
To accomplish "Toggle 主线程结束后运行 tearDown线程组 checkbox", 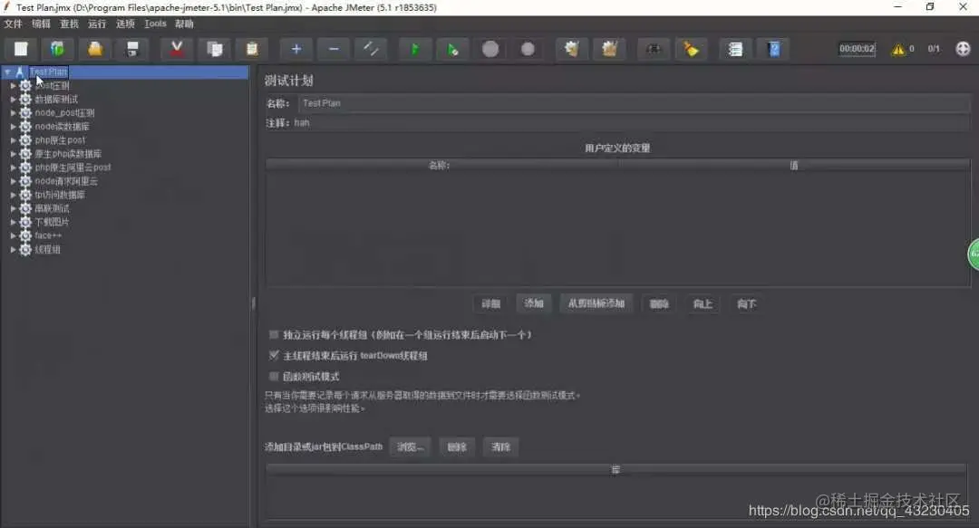I will 274,355.
